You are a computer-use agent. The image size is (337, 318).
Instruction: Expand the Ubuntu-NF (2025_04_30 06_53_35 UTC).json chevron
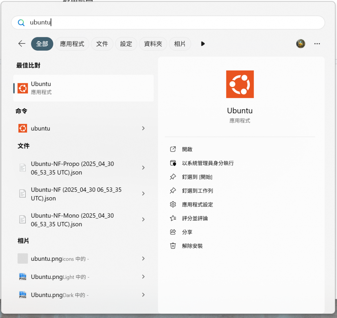pos(143,193)
